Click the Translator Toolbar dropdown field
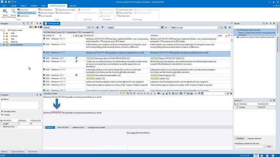The height and width of the screenshot is (157, 280). [x=215, y=93]
